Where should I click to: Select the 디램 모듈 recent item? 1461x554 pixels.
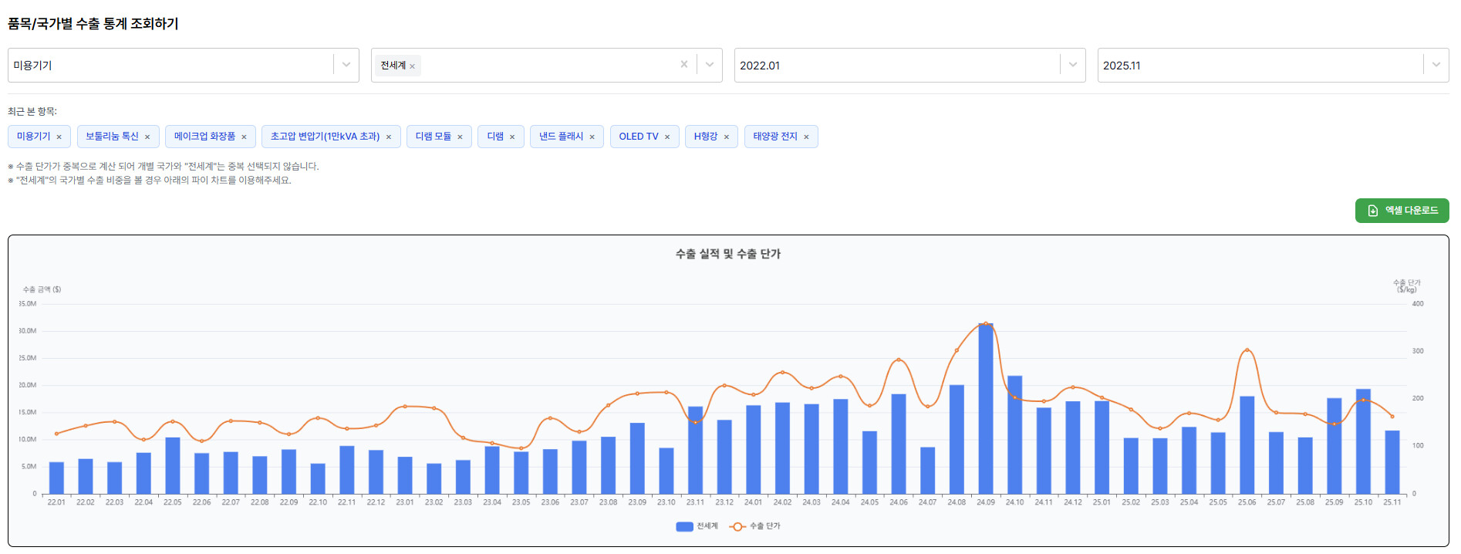click(433, 137)
